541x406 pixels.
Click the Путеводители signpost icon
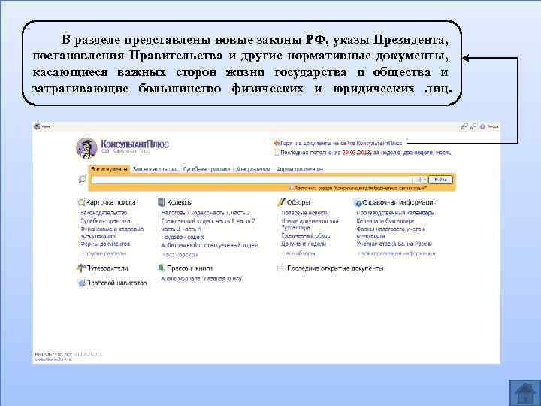(80, 268)
